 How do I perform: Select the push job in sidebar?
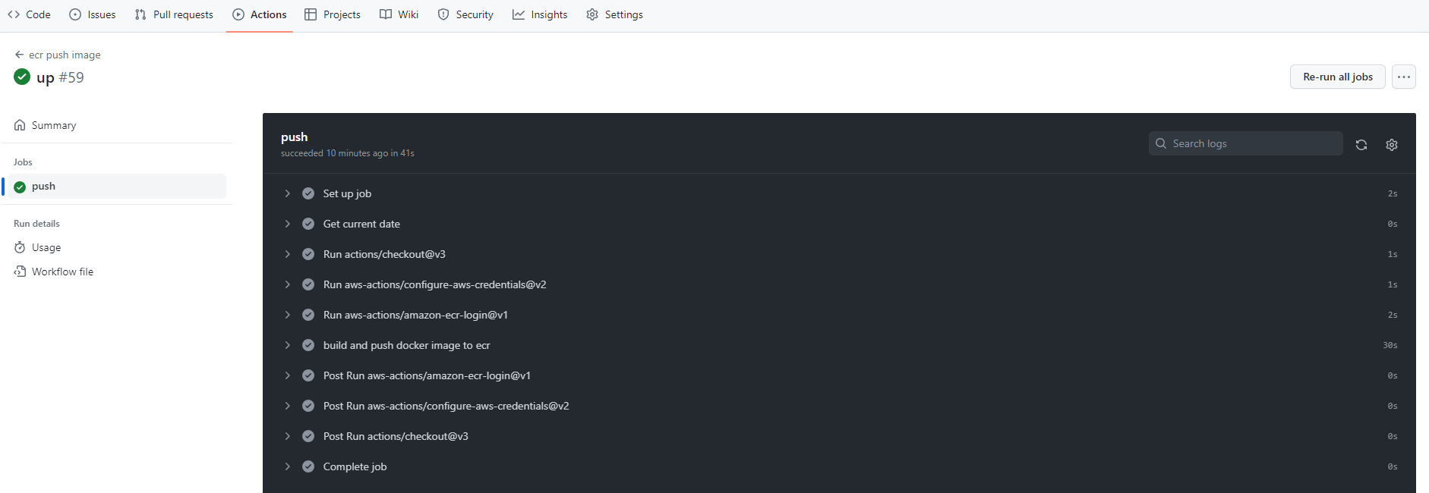[x=43, y=187]
